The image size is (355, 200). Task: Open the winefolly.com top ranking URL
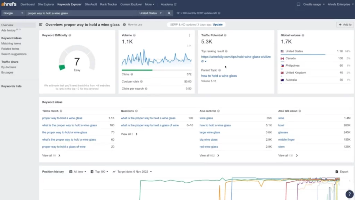(x=236, y=59)
